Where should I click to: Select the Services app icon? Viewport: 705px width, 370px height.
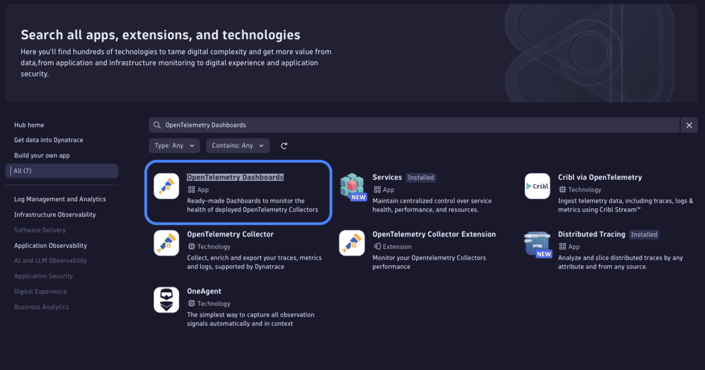(x=352, y=185)
